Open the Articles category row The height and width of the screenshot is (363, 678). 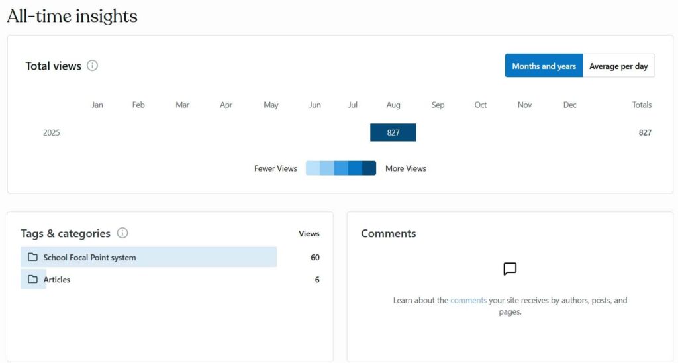pyautogui.click(x=57, y=280)
